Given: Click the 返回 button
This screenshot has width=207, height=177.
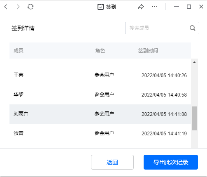Looking at the screenshot, I should point(112,162).
